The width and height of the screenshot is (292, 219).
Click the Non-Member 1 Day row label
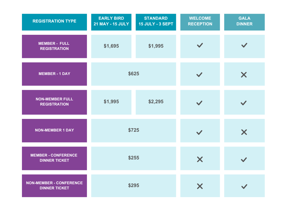(x=54, y=131)
